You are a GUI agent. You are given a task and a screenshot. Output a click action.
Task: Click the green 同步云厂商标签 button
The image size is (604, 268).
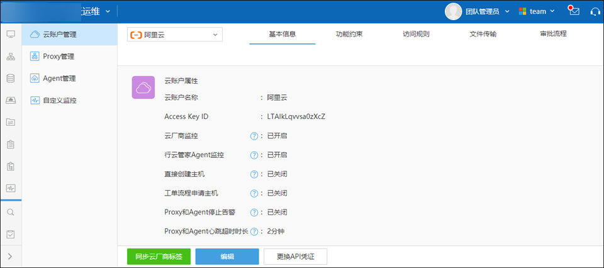pos(159,257)
